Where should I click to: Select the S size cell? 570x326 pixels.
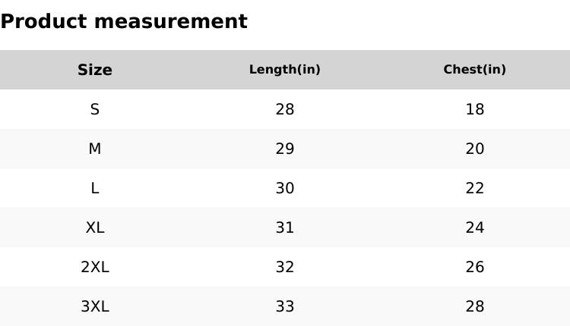point(95,109)
